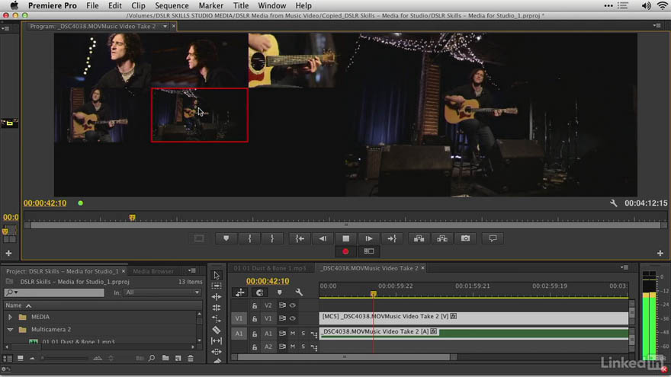Open Program monitor sequence dropdown arrow

165,27
